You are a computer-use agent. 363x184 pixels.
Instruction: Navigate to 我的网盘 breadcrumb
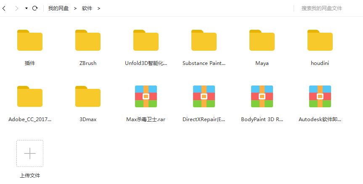pyautogui.click(x=58, y=8)
